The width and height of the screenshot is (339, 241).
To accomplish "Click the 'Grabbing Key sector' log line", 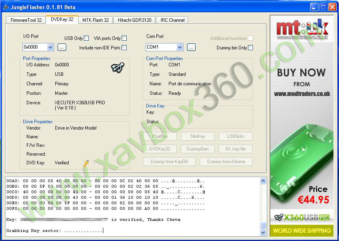I will coord(54,231).
